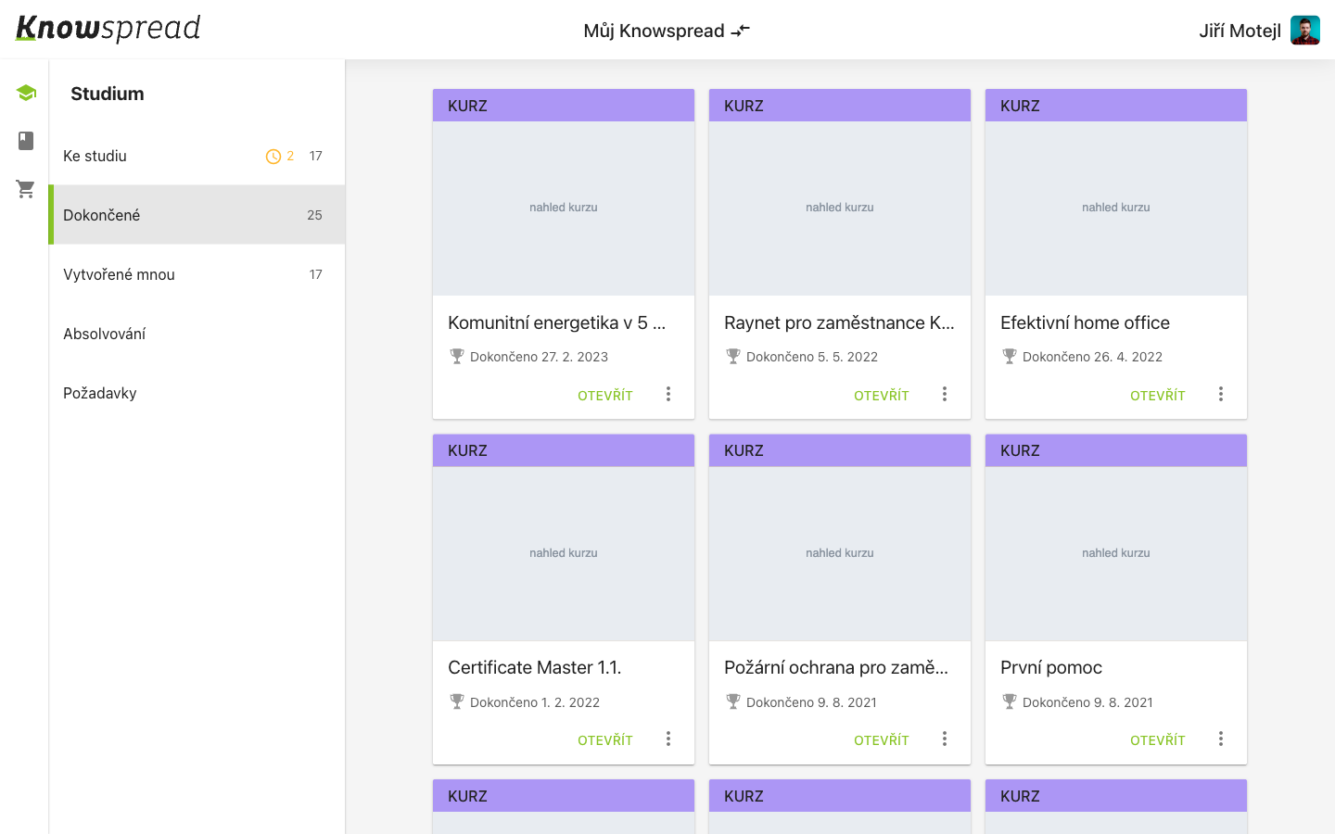Click the title "Raynet pro zaměstnance K..."
The width and height of the screenshot is (1335, 834).
839,322
